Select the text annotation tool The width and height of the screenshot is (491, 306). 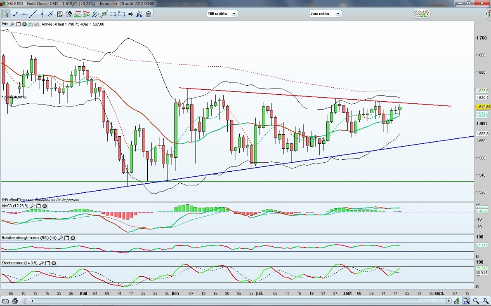pos(60,14)
